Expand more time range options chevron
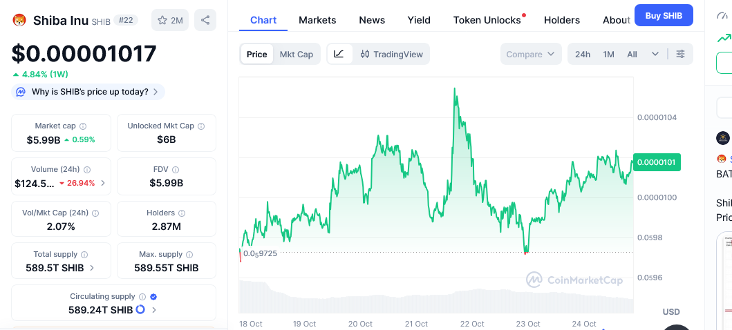Image resolution: width=732 pixels, height=330 pixels. [655, 54]
